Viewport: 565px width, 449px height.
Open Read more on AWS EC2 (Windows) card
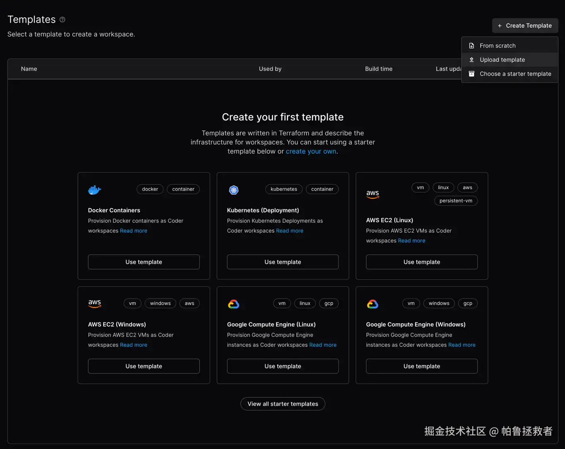pyautogui.click(x=134, y=345)
